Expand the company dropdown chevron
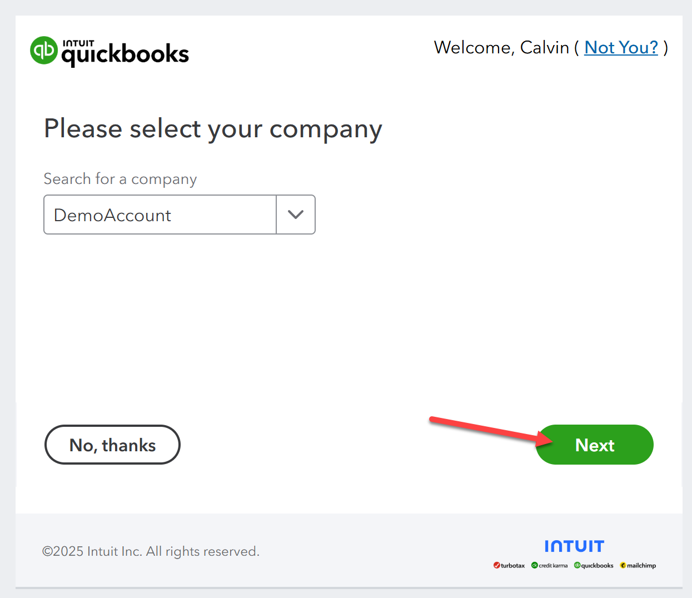Screen dimensions: 692x598 tap(296, 215)
